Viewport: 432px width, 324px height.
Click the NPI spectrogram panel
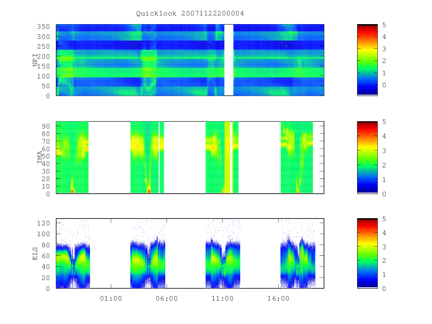coord(190,60)
